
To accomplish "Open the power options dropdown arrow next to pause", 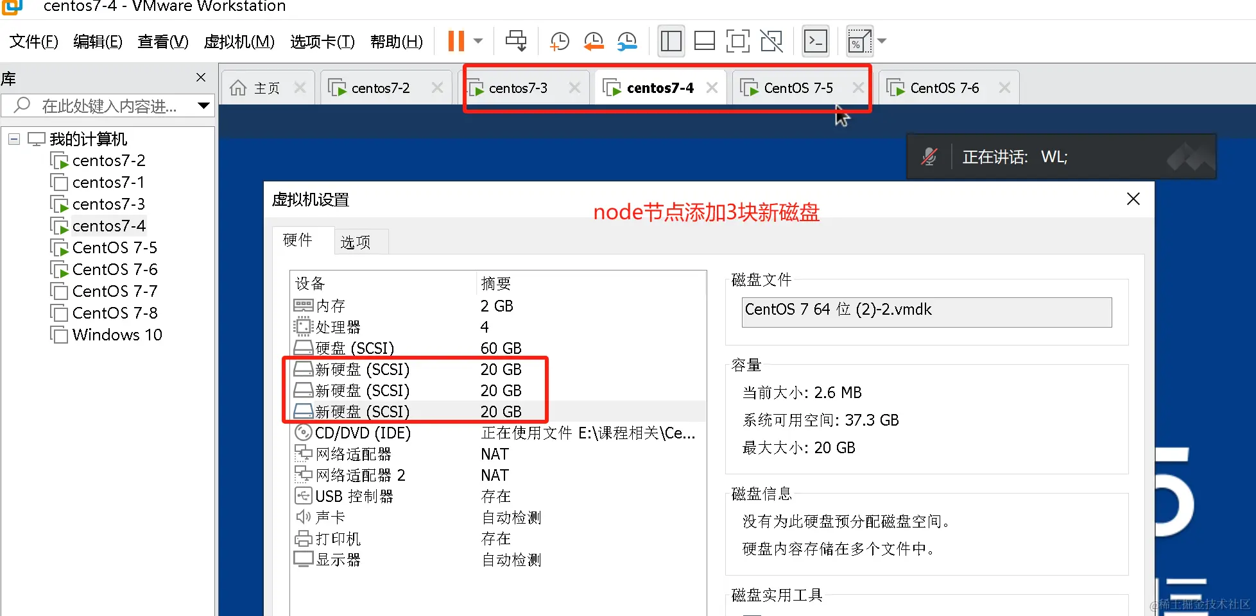I will (478, 41).
